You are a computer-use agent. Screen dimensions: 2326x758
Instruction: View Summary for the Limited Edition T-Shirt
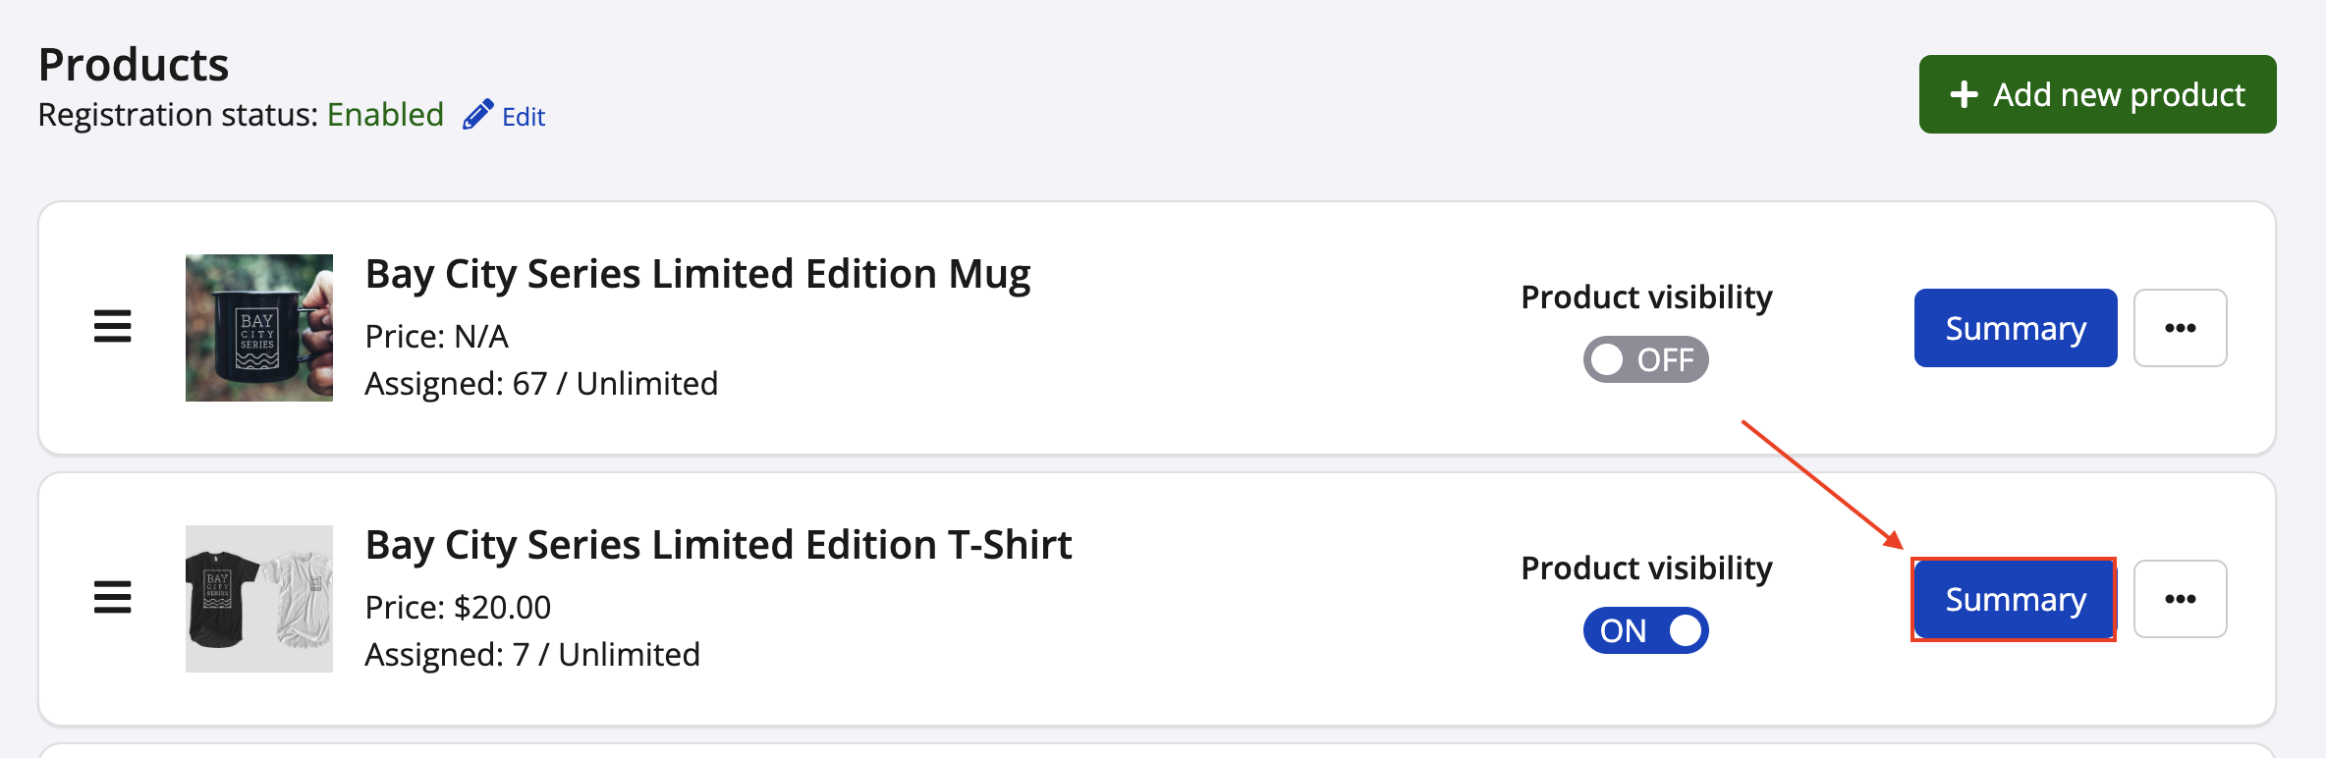pos(2015,599)
